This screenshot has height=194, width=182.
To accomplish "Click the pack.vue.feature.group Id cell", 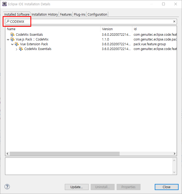I will pos(150,44).
